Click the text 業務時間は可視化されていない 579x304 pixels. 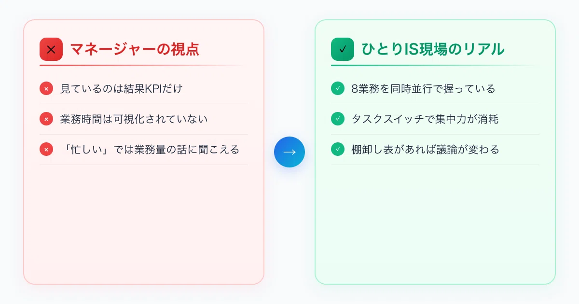(x=134, y=119)
